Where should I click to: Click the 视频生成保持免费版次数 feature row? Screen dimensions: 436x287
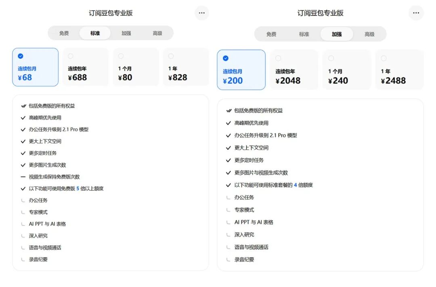pyautogui.click(x=50, y=177)
